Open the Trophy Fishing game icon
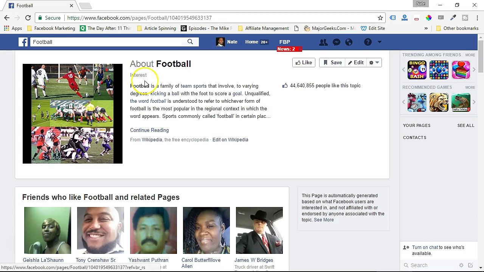 tap(461, 102)
